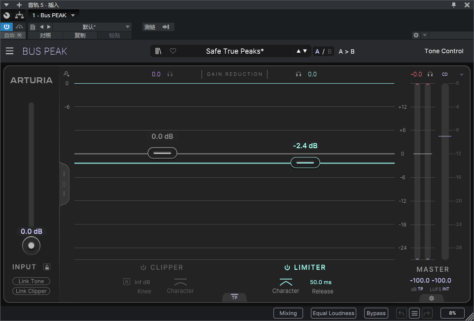
Task: Click the undo arrow in bottom bar
Action: 401,313
